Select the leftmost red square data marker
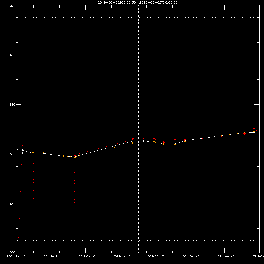 22,143
